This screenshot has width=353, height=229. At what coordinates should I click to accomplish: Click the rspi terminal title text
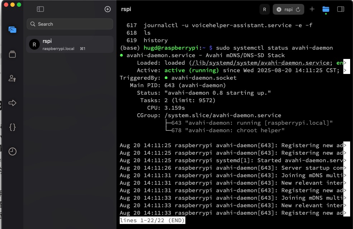(x=126, y=9)
